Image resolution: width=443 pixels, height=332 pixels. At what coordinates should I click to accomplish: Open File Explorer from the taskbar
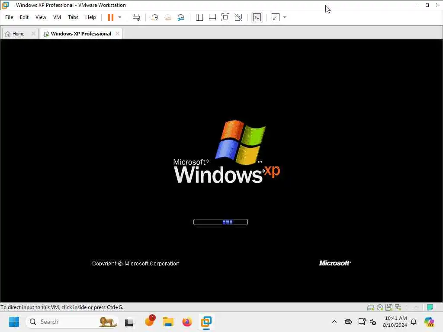[168, 322]
